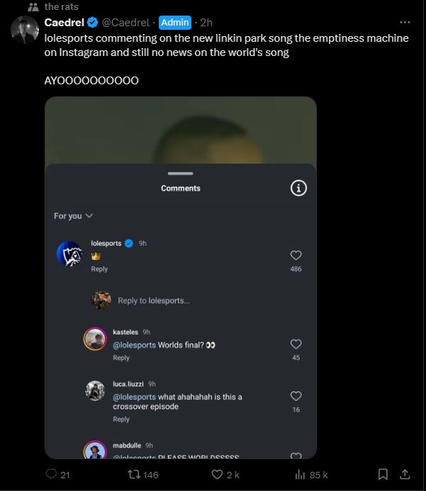Screen dimensions: 426x491
Task: Click the heart on luca.liuzzi comment
Action: (x=296, y=396)
